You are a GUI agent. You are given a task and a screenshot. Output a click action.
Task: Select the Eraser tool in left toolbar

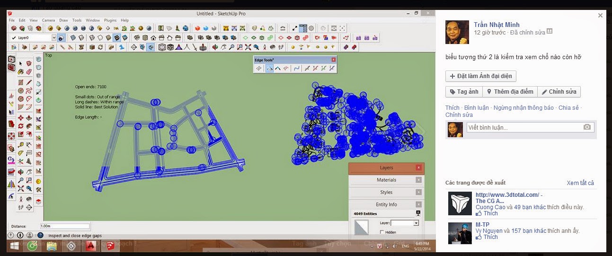[29, 71]
